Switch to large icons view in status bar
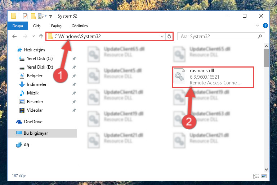This screenshot has width=277, height=185. (x=264, y=176)
